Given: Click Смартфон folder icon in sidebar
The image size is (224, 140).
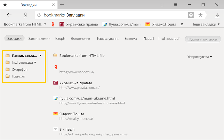Looking at the screenshot, I should 7,69.
